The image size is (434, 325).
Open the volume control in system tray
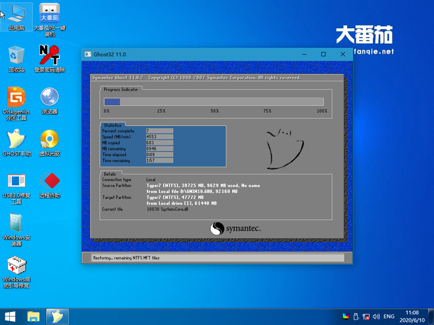(x=376, y=316)
